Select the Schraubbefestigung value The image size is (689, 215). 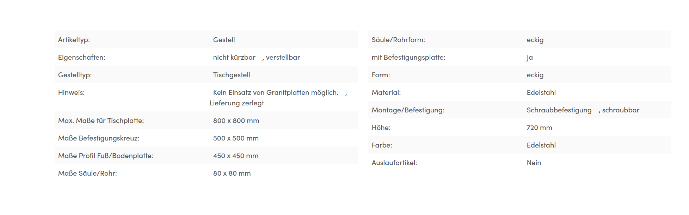[559, 110]
